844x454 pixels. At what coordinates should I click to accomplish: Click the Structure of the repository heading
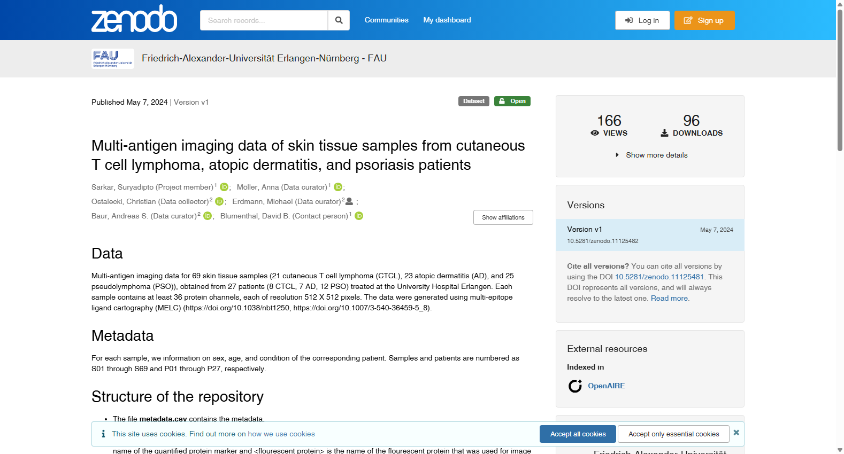[178, 396]
